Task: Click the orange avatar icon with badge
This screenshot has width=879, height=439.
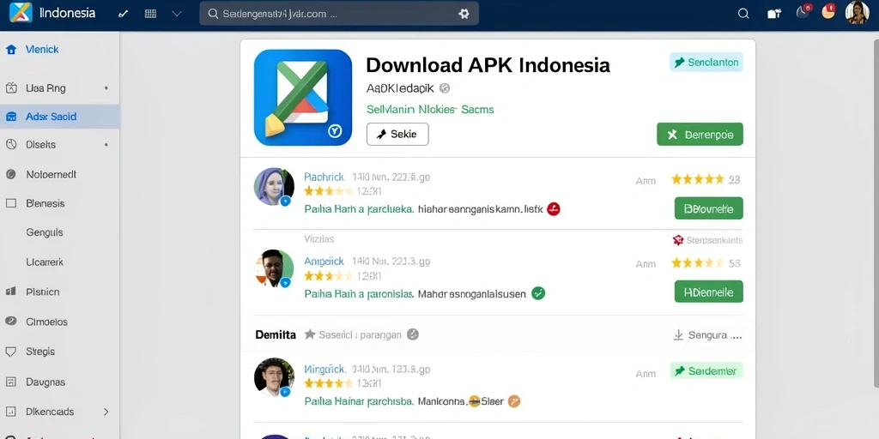Action: [829, 11]
